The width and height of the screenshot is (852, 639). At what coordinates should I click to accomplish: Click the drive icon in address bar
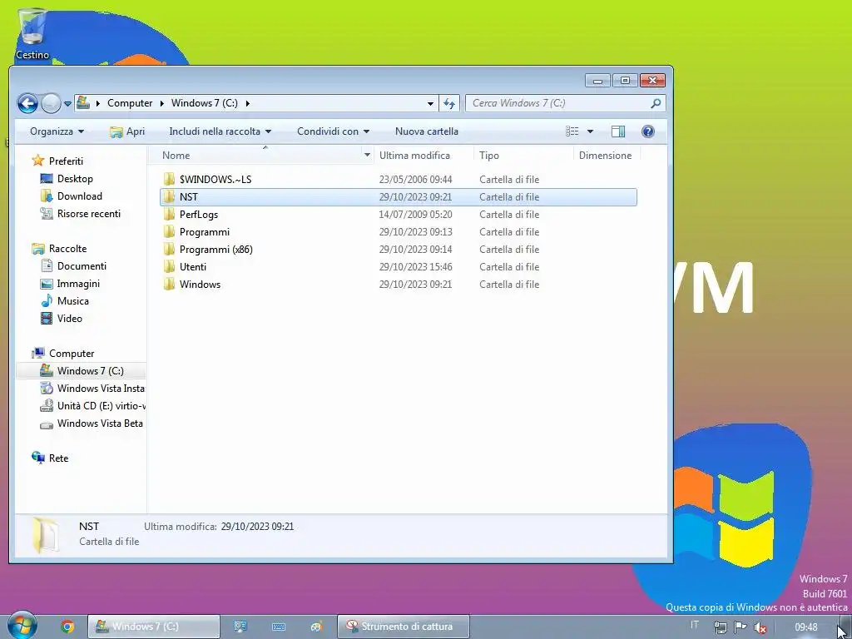83,102
